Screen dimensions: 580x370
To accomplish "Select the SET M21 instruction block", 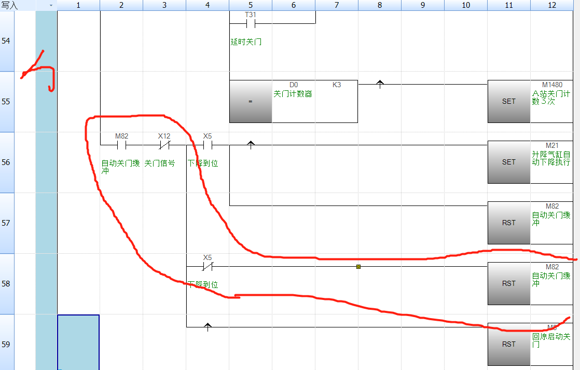I will coord(508,162).
